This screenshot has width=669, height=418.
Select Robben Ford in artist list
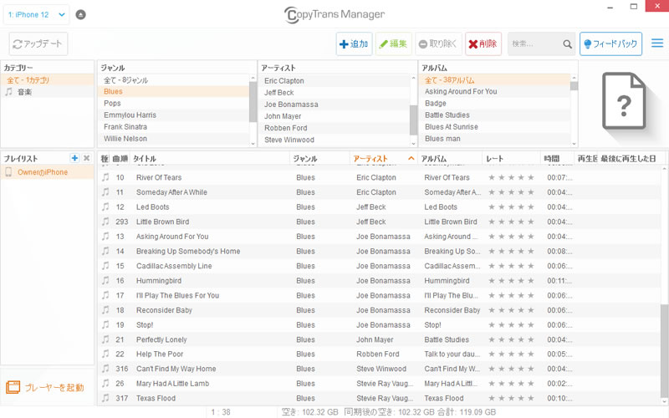pos(334,128)
